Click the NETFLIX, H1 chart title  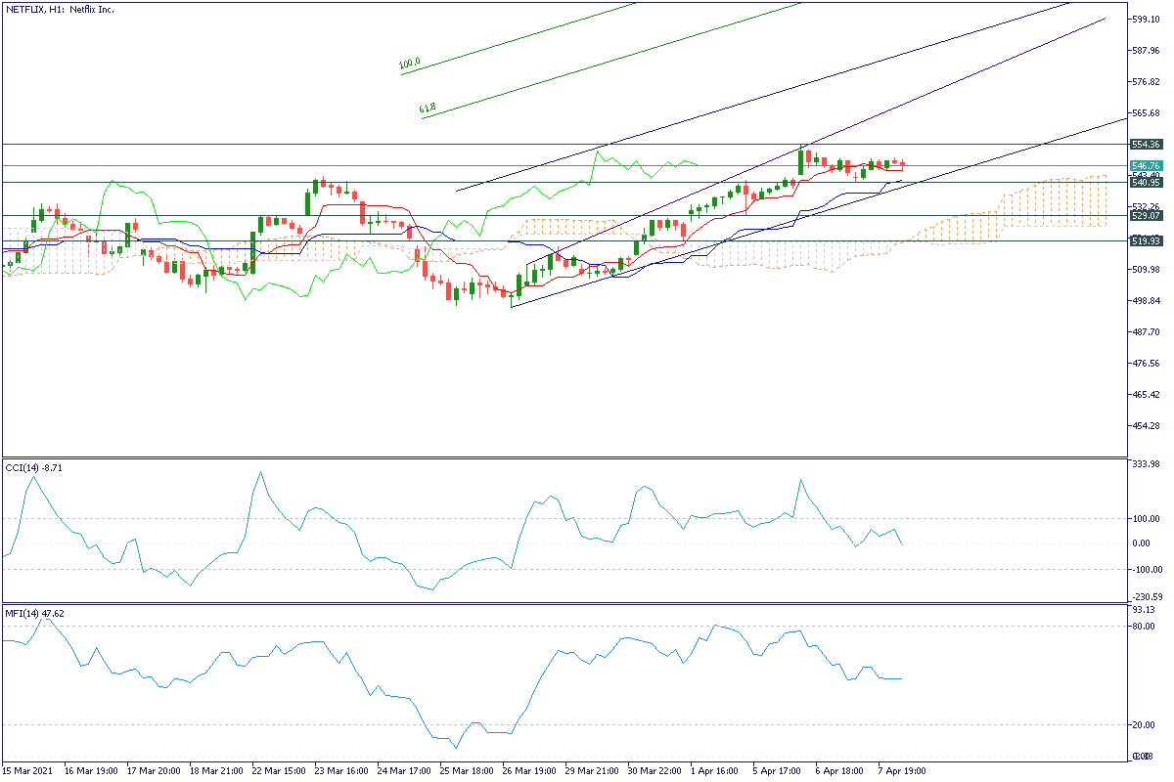[61, 9]
